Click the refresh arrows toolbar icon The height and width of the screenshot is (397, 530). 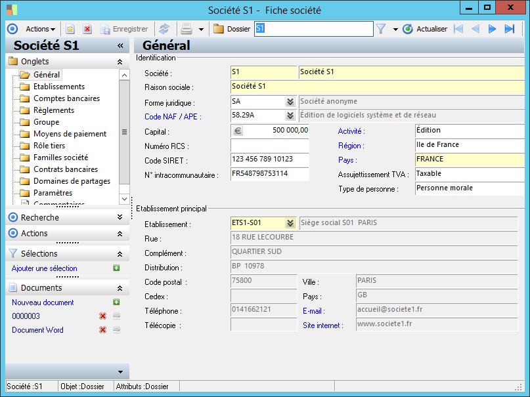coord(164,29)
